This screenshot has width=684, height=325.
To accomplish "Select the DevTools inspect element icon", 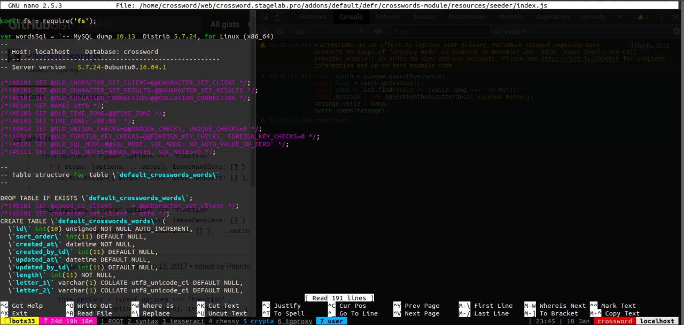I will 266,17.
